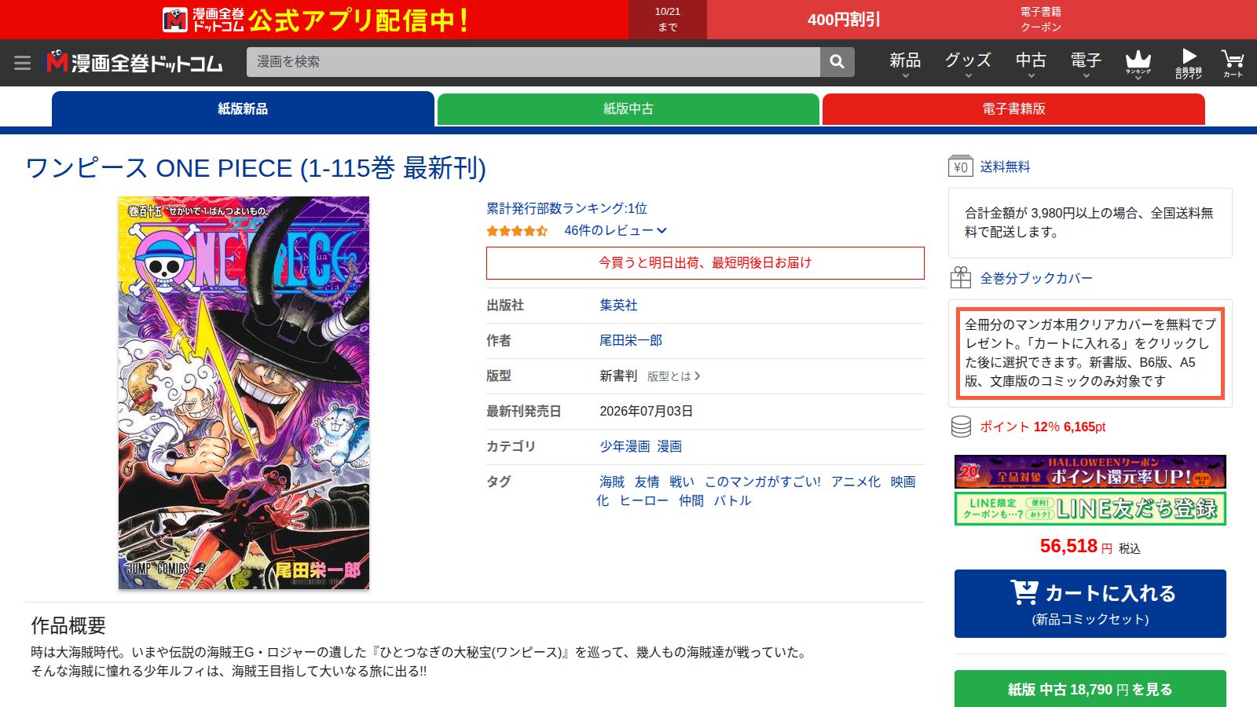Switch to the 紙版中古 tab
This screenshot has width=1257, height=707.
point(628,109)
